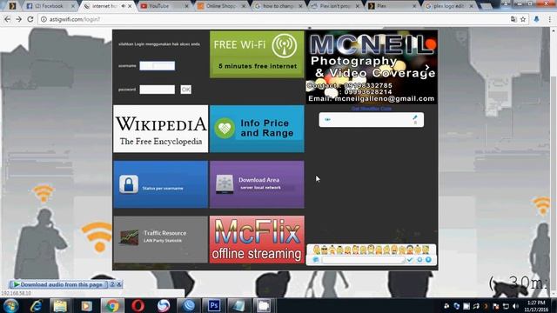Reload the page
557x313 pixels.
tap(30, 19)
